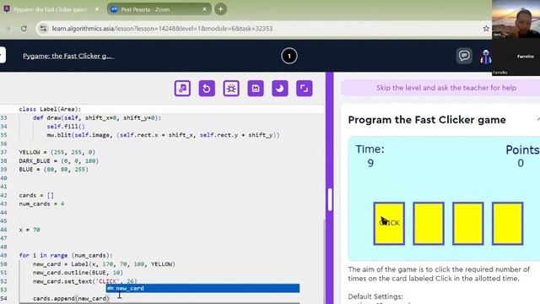The height and width of the screenshot is (304, 540).
Task: Click the browser address bar URL
Action: click(x=162, y=29)
